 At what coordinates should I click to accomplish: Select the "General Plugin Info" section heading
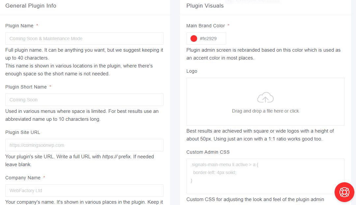pyautogui.click(x=31, y=6)
